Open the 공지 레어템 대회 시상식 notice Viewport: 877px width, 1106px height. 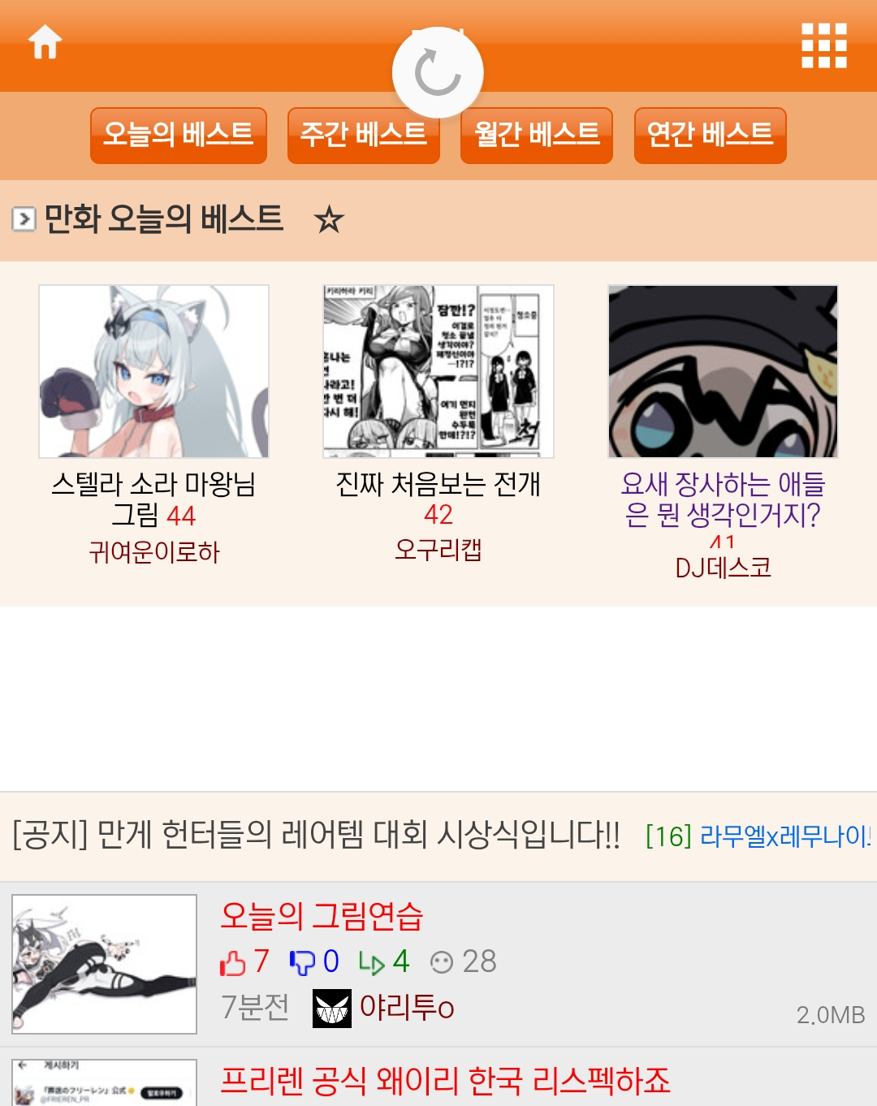317,835
